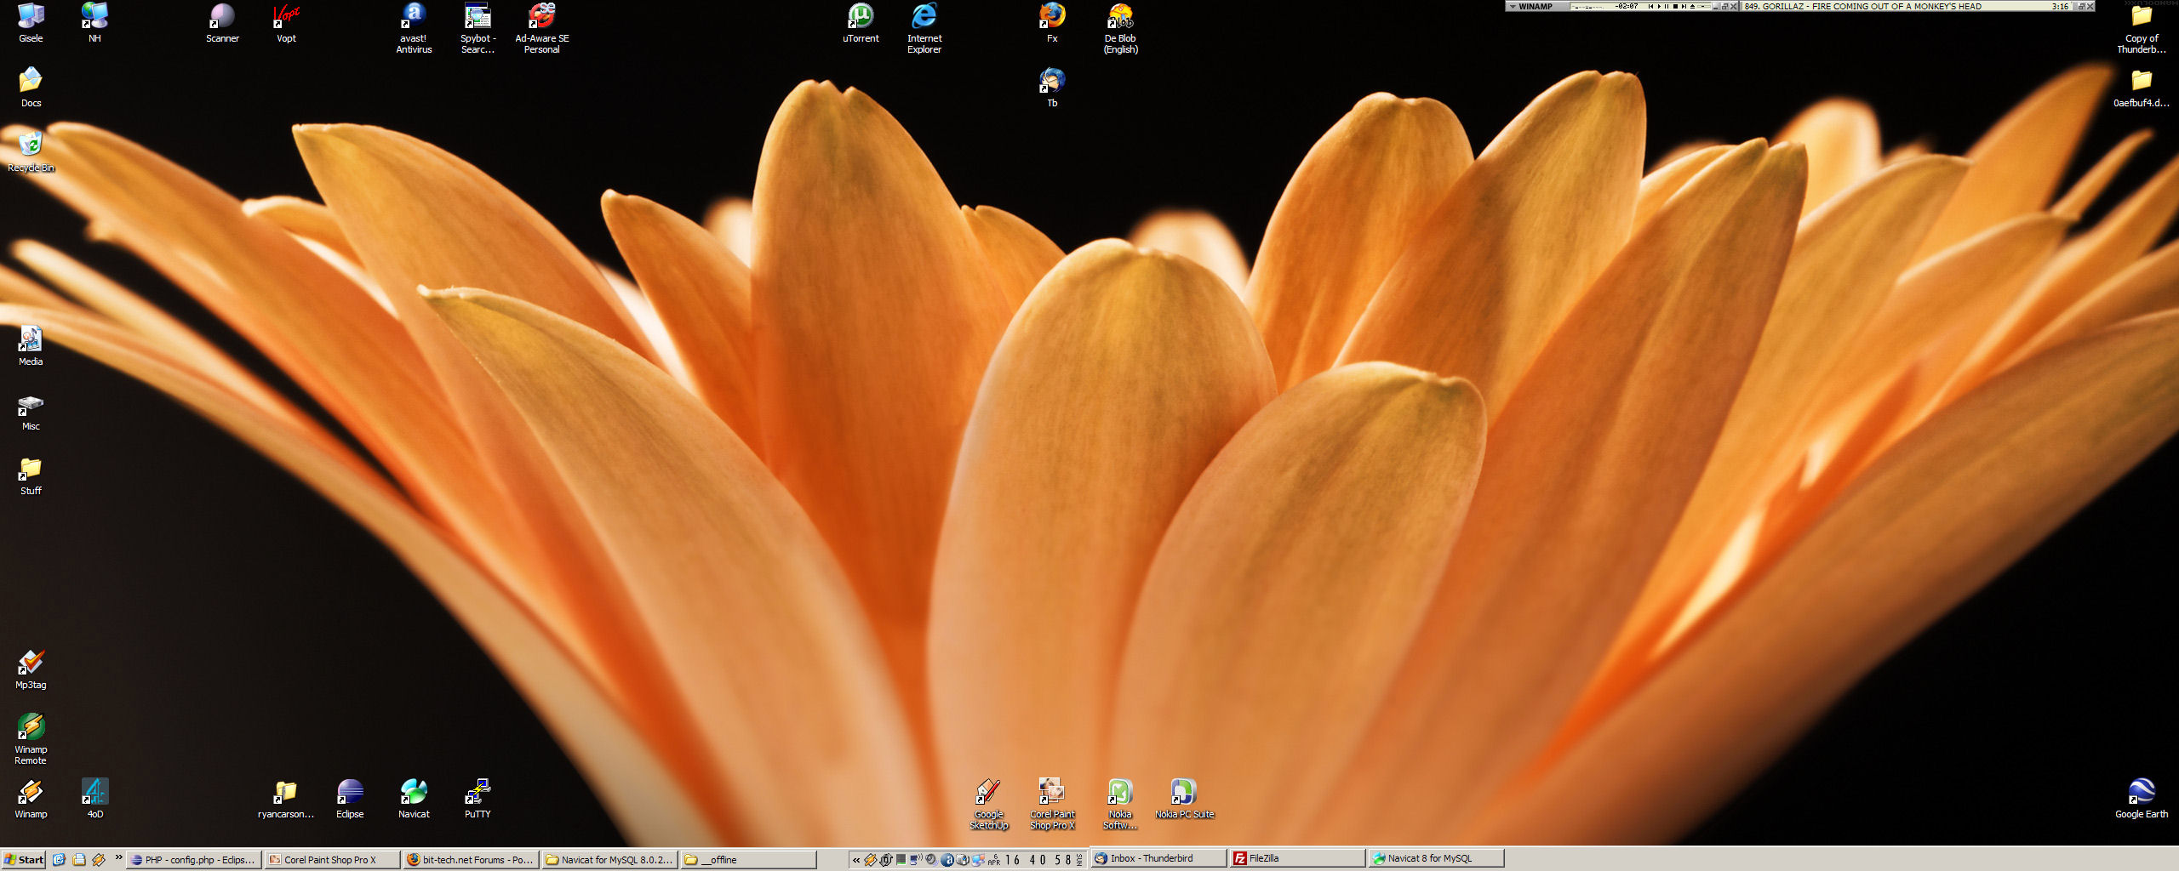Launch the Scanner shortcut
This screenshot has width=2179, height=871.
coord(222,23)
